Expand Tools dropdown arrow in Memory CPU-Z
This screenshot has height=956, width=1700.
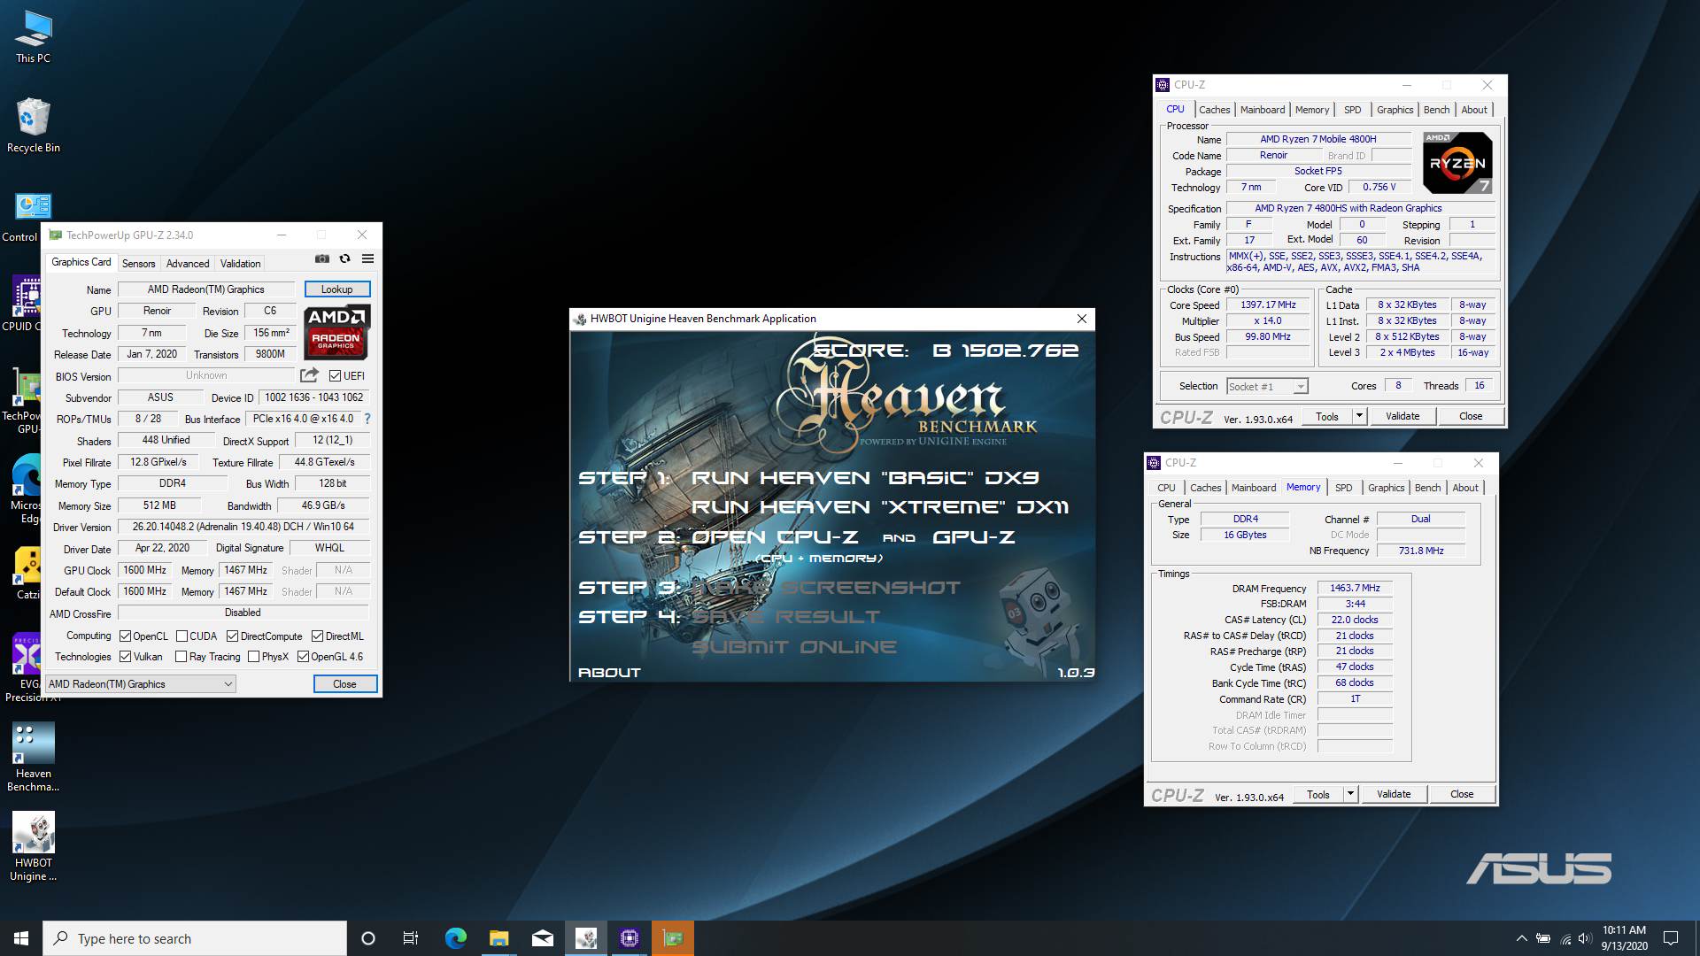click(1351, 793)
